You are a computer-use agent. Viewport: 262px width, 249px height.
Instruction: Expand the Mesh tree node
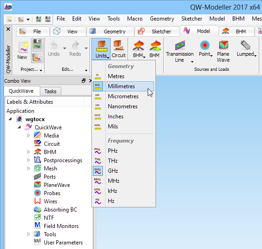pyautogui.click(x=28, y=168)
